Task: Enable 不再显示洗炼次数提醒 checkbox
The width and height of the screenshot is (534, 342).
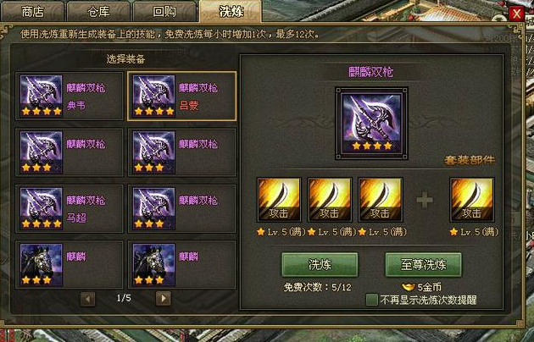Action: tap(371, 300)
